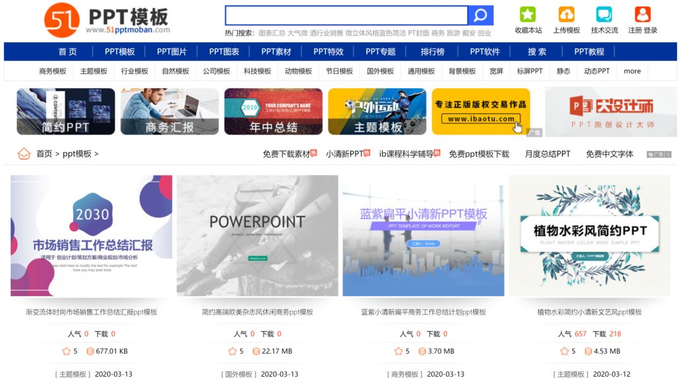Click the 动态PPT category link
681x385 pixels.
click(597, 71)
